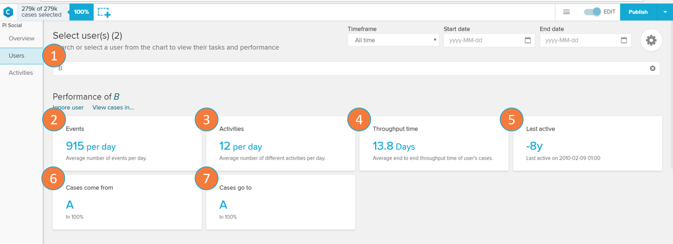Click the Publish button

[x=638, y=12]
